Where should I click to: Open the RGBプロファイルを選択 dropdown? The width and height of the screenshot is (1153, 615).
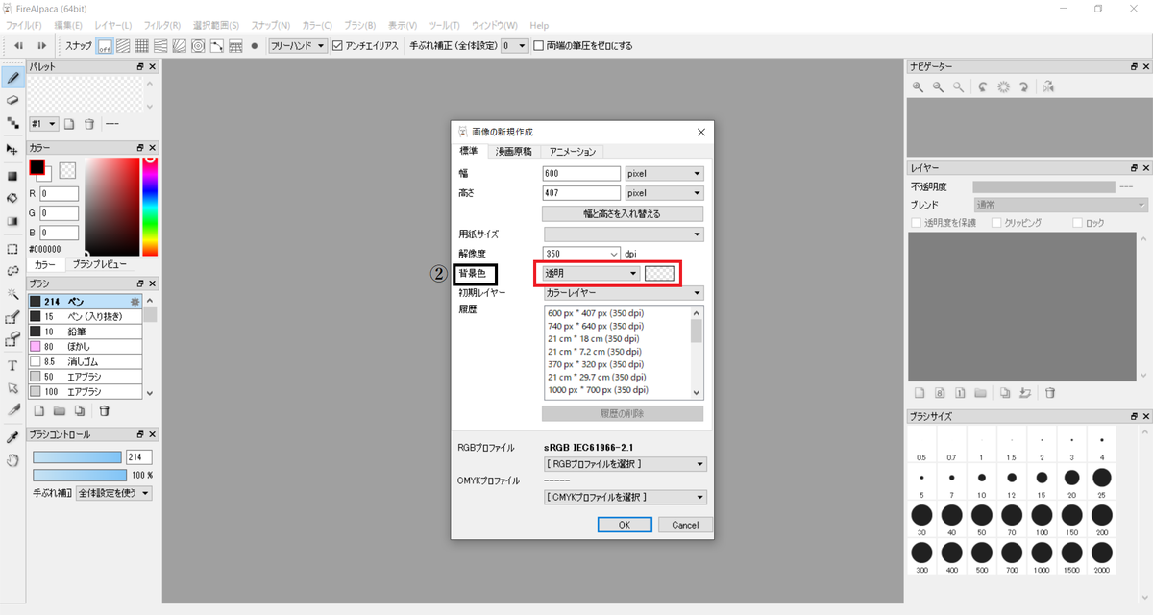(626, 464)
